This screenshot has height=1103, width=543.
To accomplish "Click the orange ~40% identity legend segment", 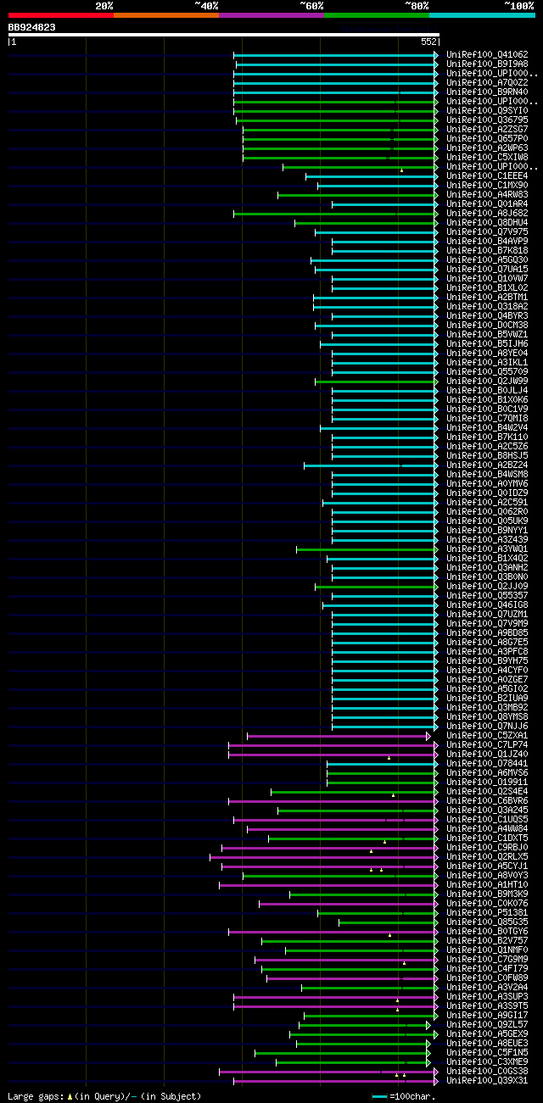I will tap(166, 14).
